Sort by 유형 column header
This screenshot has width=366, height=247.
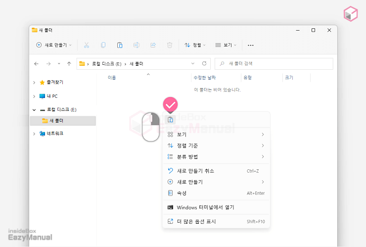click(x=247, y=78)
